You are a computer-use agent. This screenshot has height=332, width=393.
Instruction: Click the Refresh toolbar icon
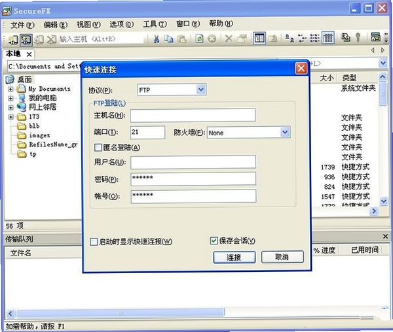(x=199, y=39)
